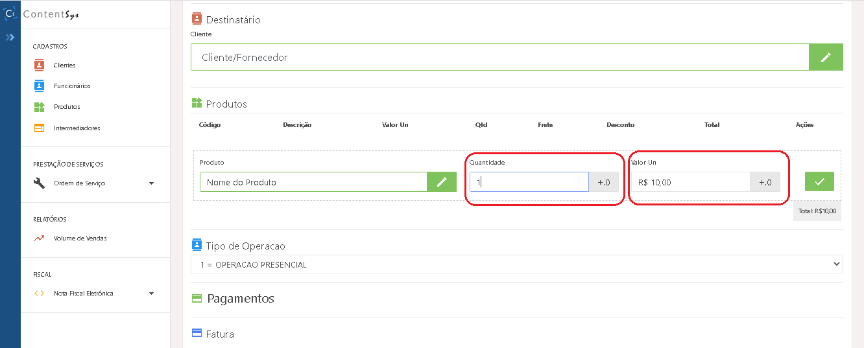This screenshot has width=864, height=348.
Task: Click the Clientes contact icon
Action: point(39,65)
